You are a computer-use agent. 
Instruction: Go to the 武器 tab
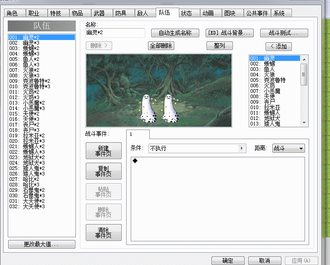(102, 13)
